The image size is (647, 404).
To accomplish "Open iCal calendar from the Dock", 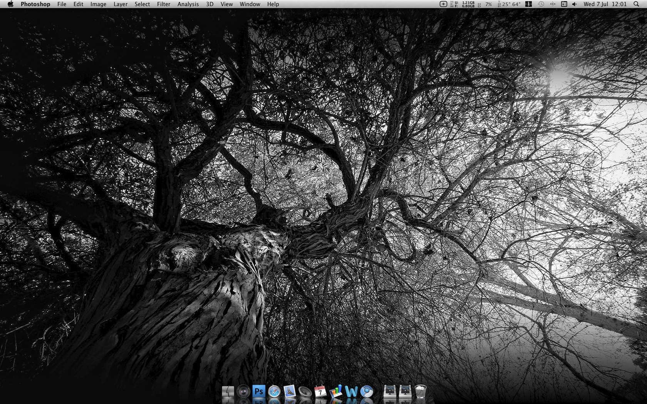I will click(x=320, y=392).
